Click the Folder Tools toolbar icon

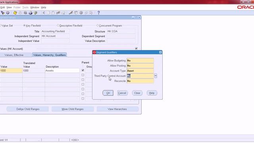pyautogui.click(x=91, y=13)
